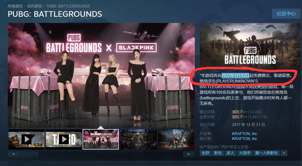Open the 社区中心 community hub
The width and height of the screenshot is (302, 166).
coord(286,14)
